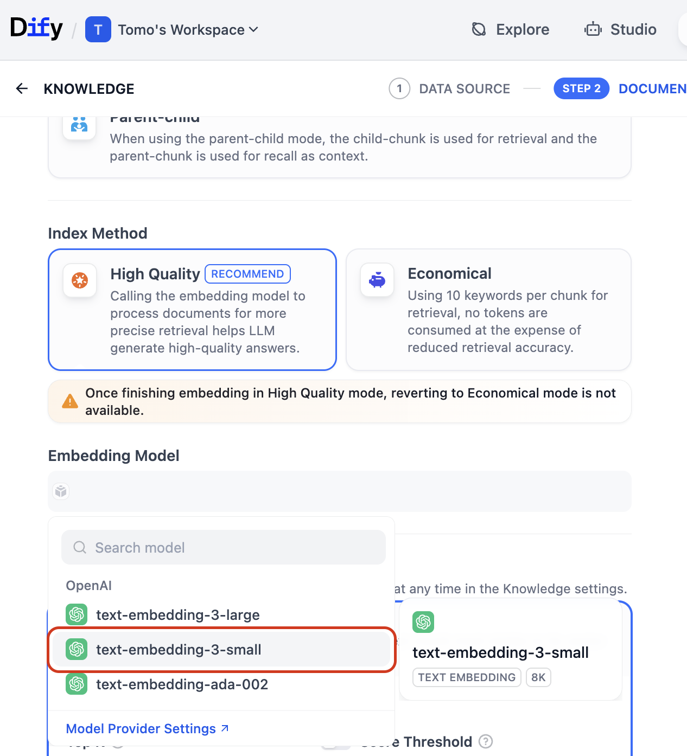The width and height of the screenshot is (687, 756).
Task: Click the step 1 circle for Data Source
Action: tap(399, 88)
